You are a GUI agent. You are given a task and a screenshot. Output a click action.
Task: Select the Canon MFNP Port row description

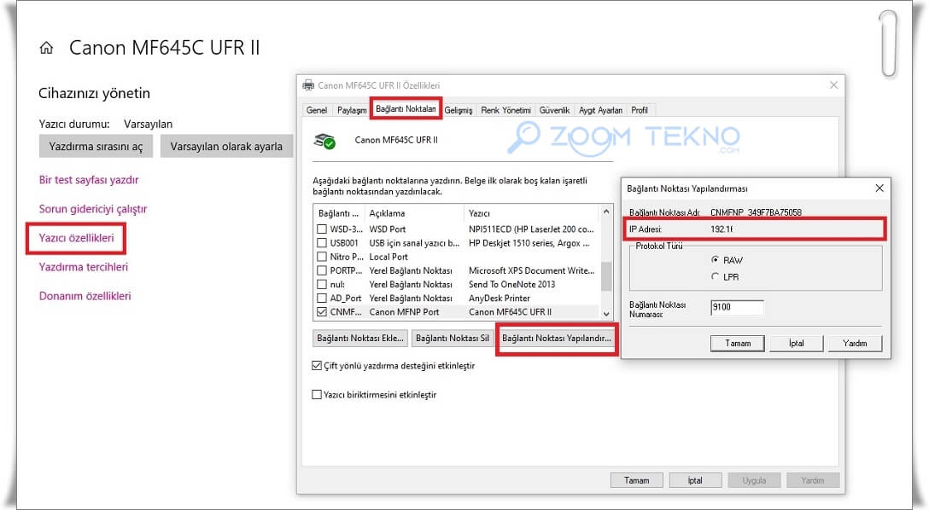(404, 312)
